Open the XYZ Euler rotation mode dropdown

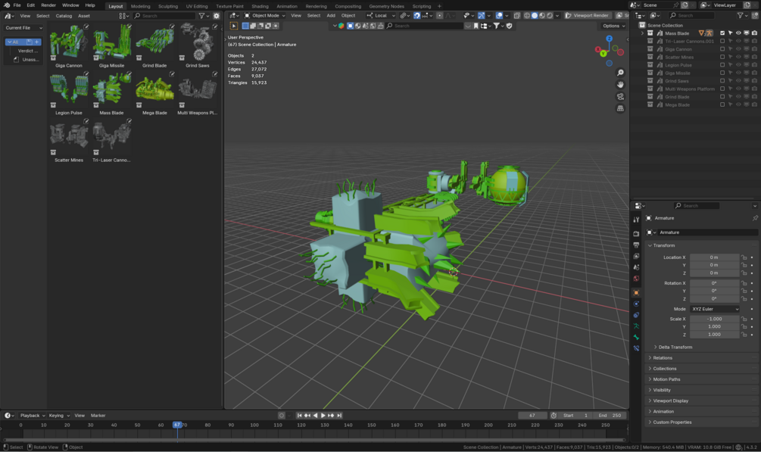pos(715,309)
